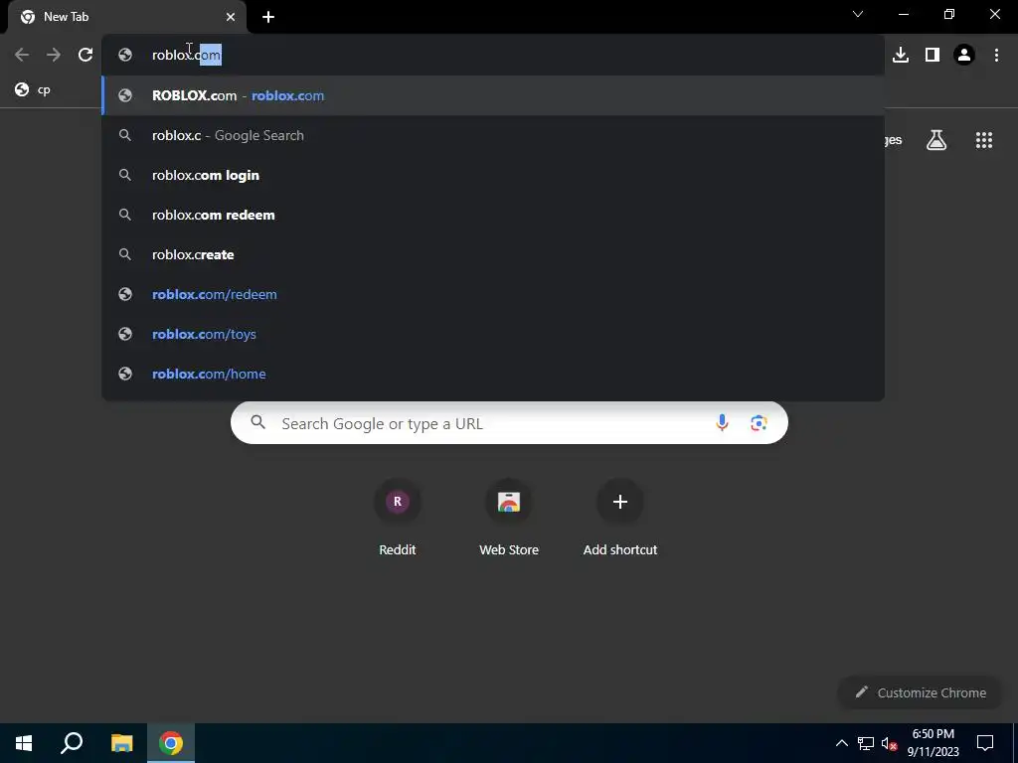Search by image with the Lens icon
1018x763 pixels.
coord(759,423)
